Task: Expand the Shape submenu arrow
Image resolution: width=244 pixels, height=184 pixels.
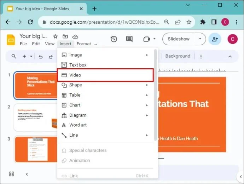Action: [147, 85]
